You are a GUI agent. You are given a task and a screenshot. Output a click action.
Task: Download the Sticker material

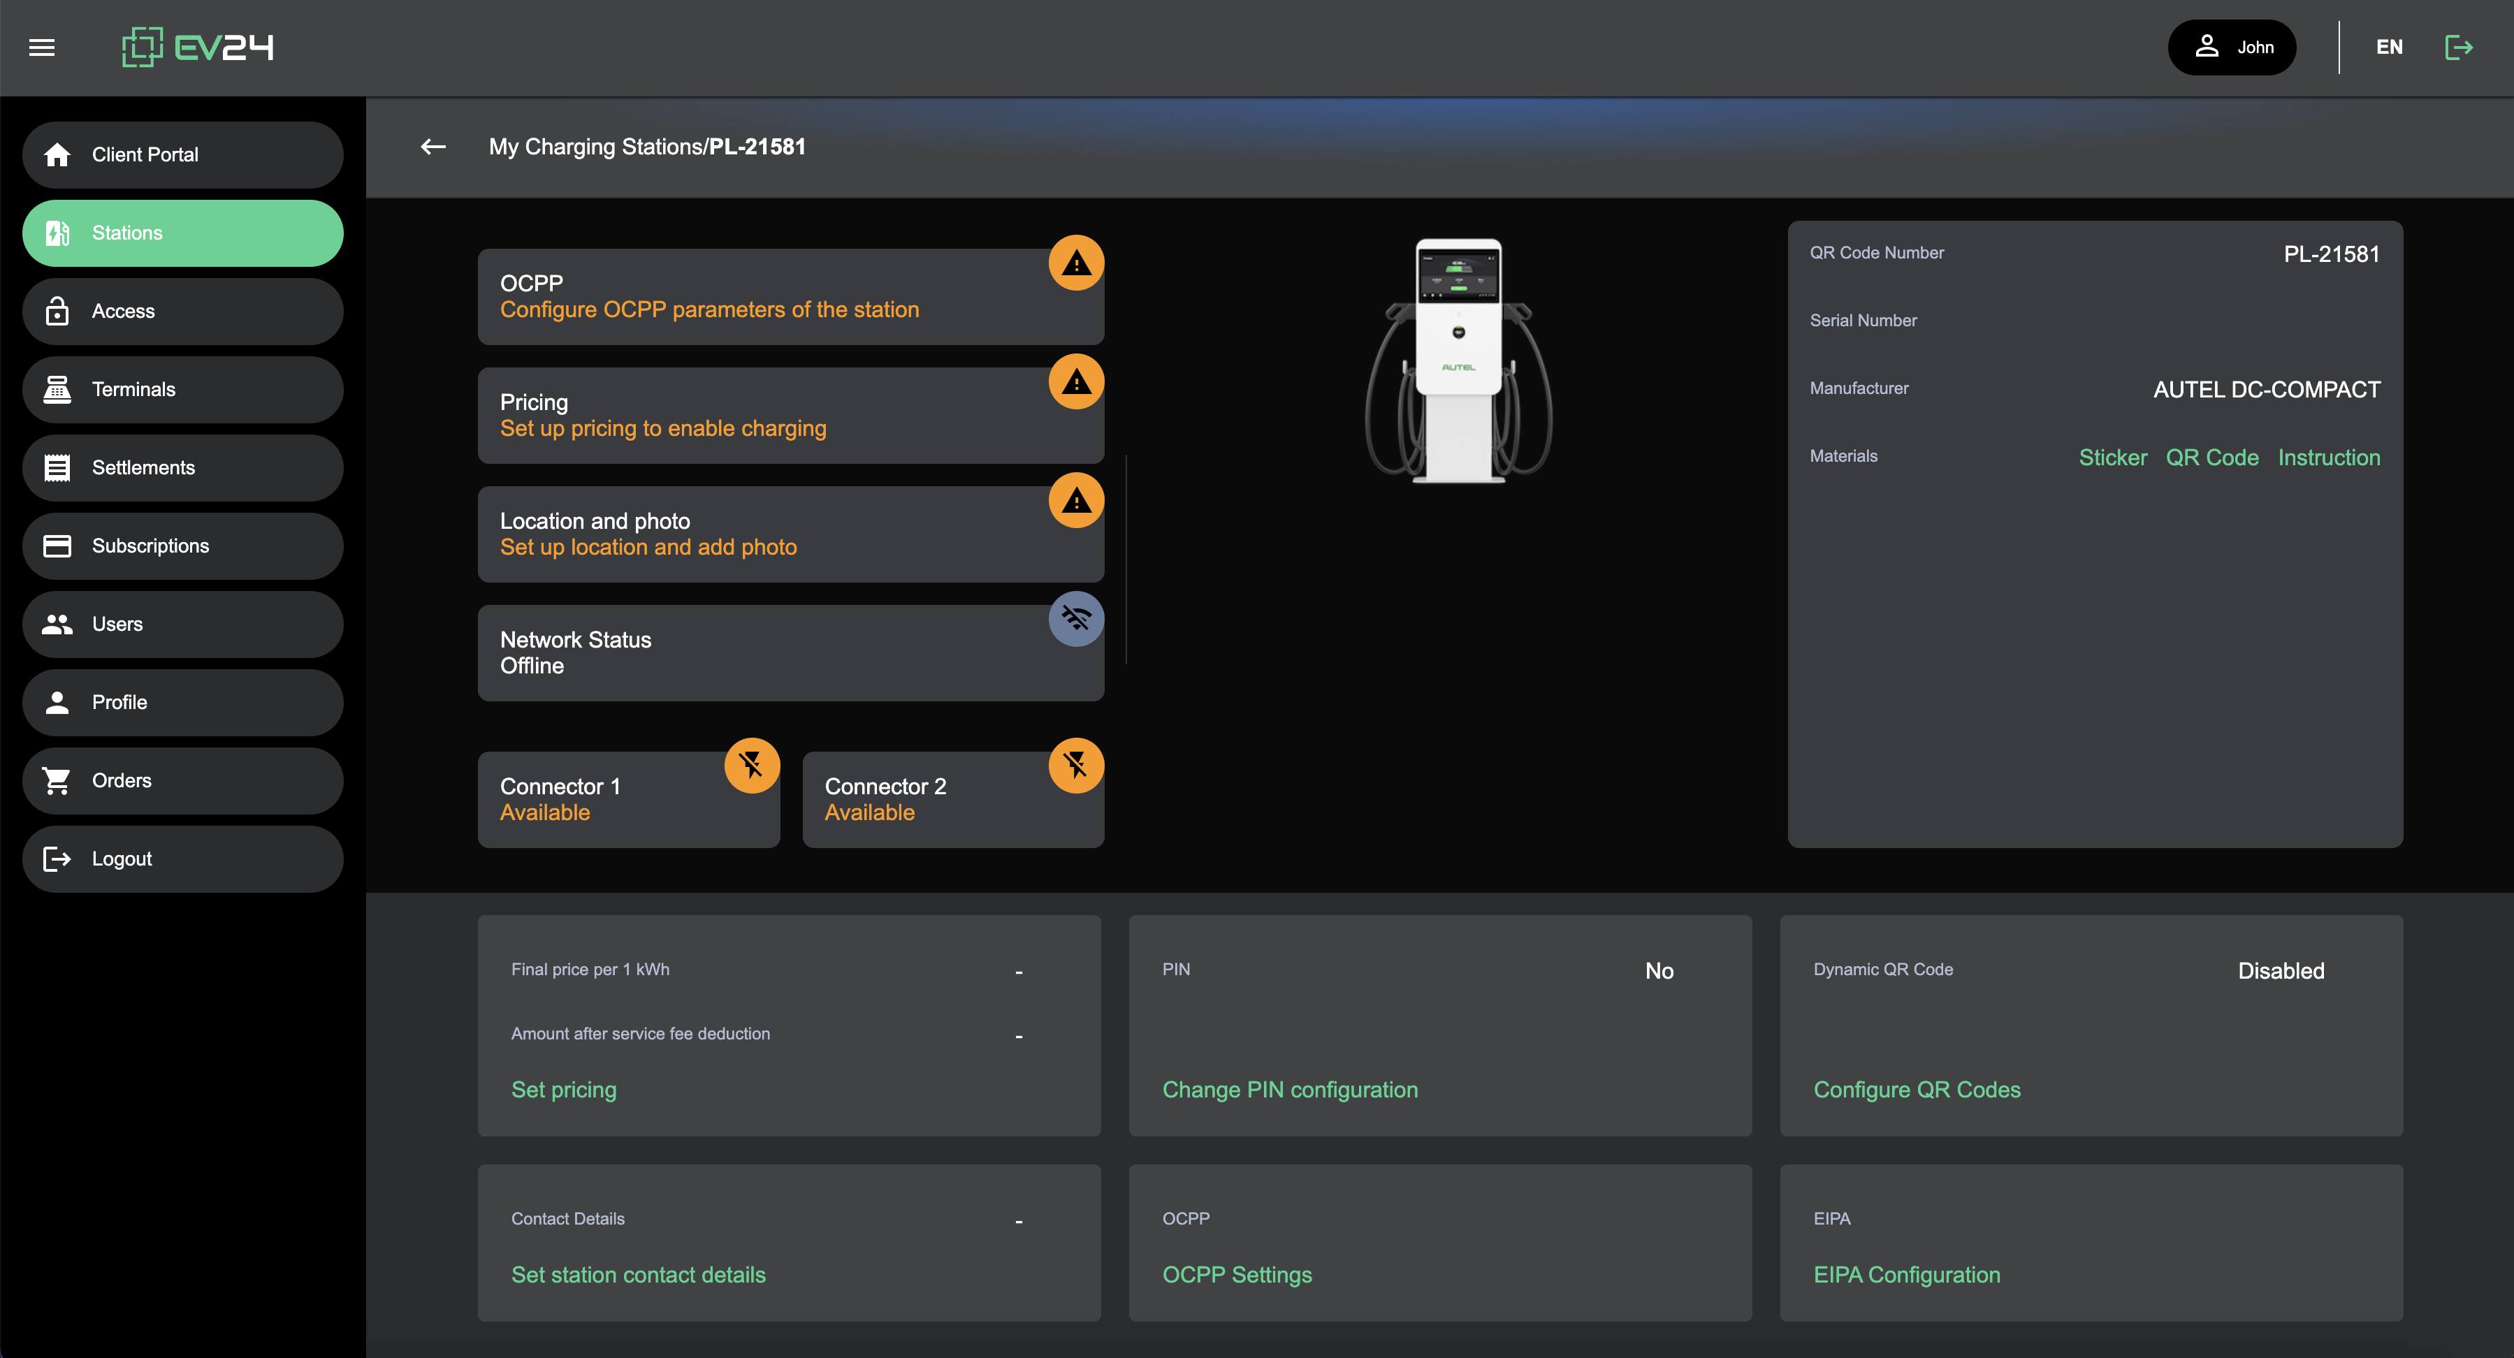click(x=2112, y=458)
